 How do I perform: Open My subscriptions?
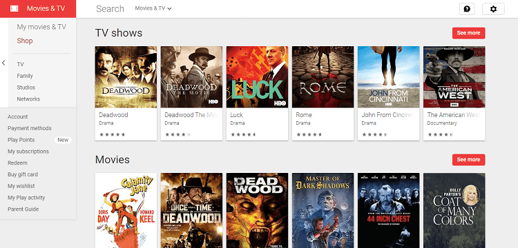(x=28, y=151)
